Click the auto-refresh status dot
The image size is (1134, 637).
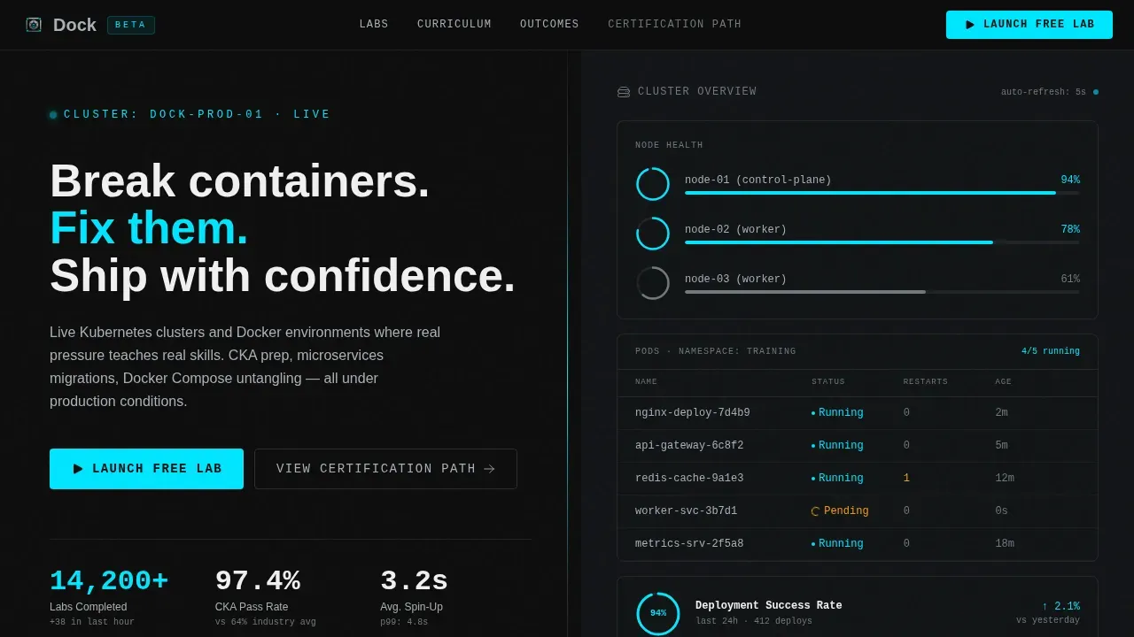(x=1096, y=92)
